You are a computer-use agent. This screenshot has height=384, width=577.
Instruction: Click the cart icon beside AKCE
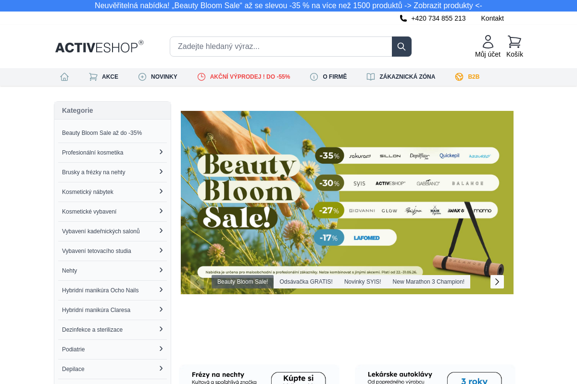[x=93, y=77]
